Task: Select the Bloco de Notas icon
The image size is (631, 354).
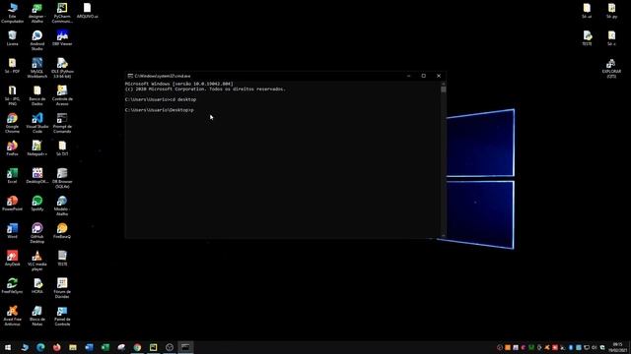Action: pyautogui.click(x=37, y=316)
